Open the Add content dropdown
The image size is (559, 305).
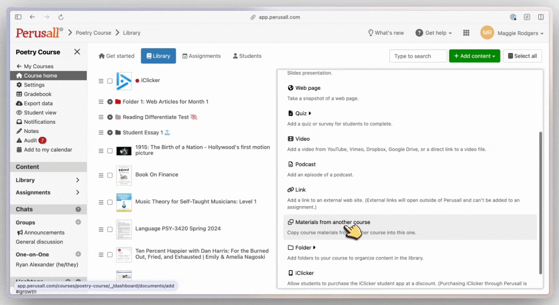[x=474, y=56]
